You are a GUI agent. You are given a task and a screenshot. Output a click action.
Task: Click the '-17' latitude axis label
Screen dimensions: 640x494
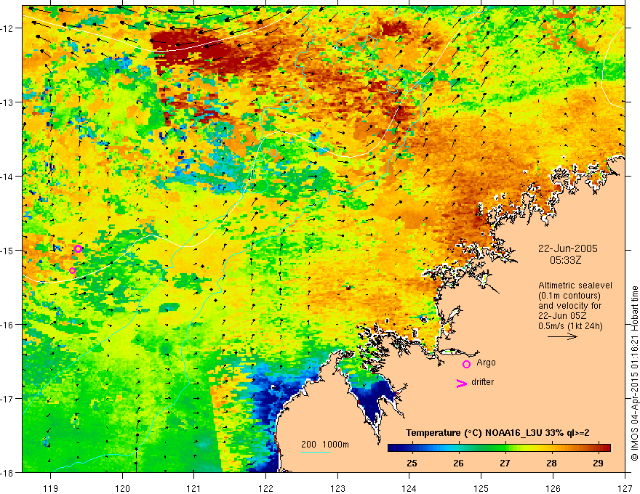(8, 398)
